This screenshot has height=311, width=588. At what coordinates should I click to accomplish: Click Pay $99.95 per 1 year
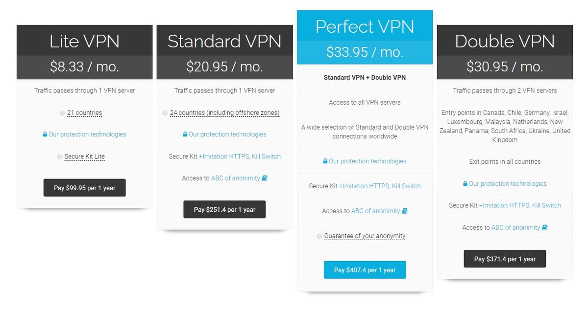[84, 187]
